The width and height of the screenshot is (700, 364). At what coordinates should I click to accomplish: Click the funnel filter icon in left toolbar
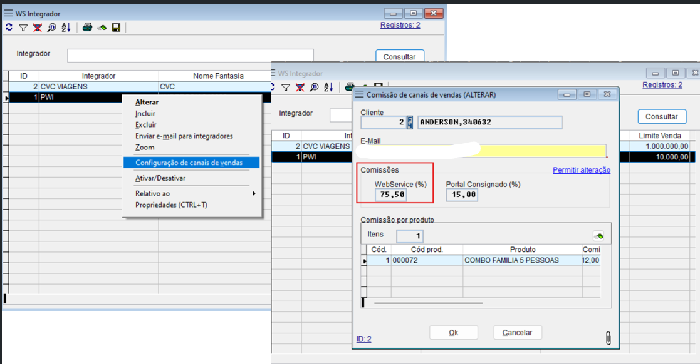click(23, 28)
